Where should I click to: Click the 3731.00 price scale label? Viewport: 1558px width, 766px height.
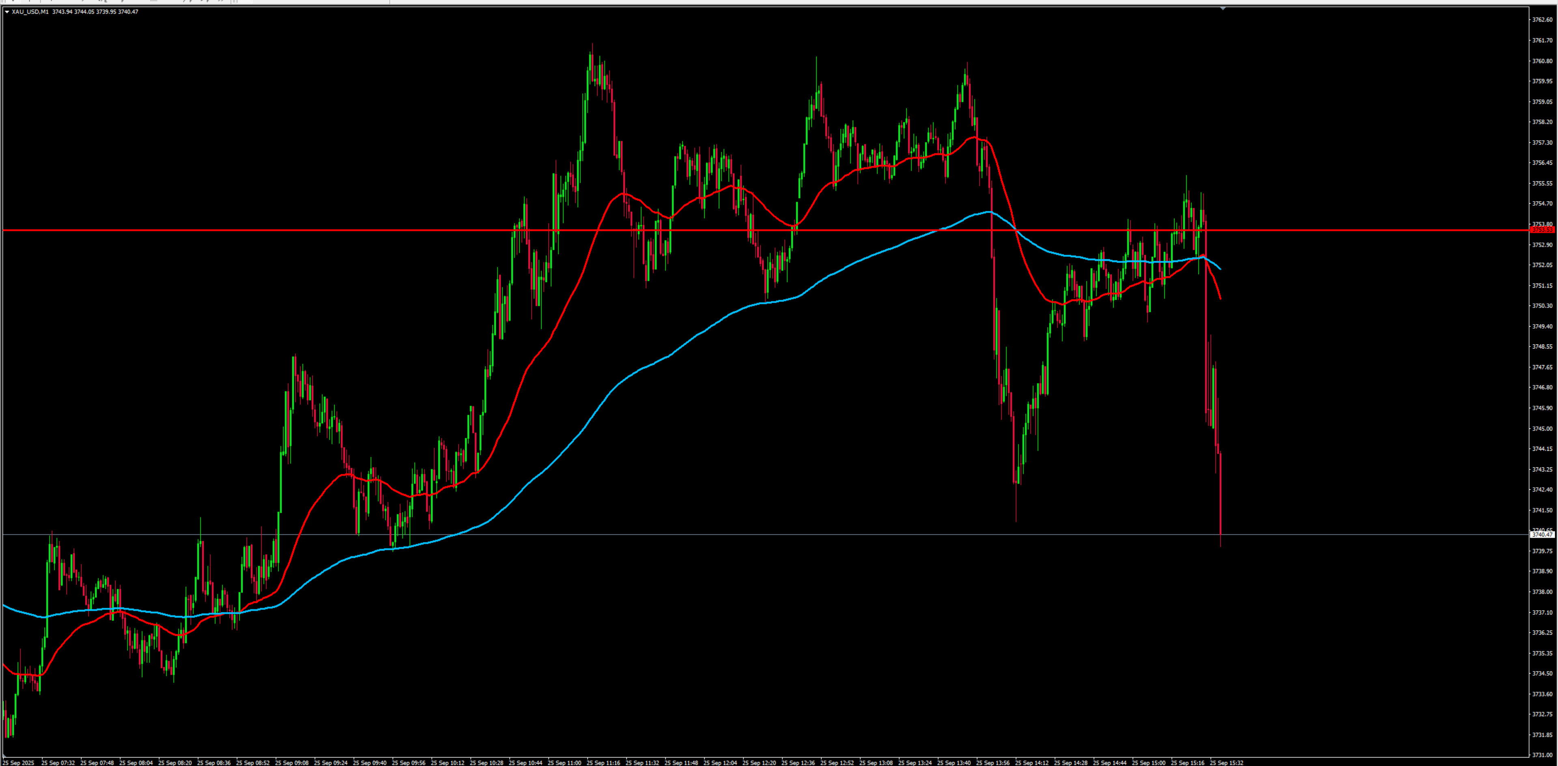point(1542,755)
